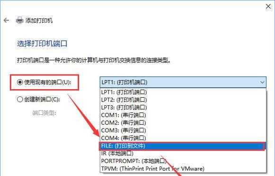The width and height of the screenshot is (275, 176).
Task: Pick COM2: (串行端口) option
Action: [x=183, y=123]
